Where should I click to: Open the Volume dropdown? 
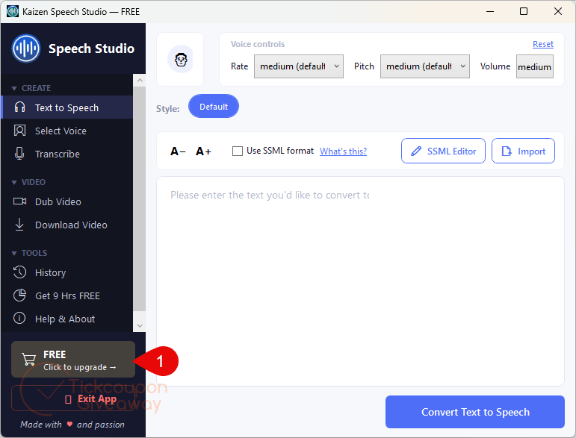point(534,66)
